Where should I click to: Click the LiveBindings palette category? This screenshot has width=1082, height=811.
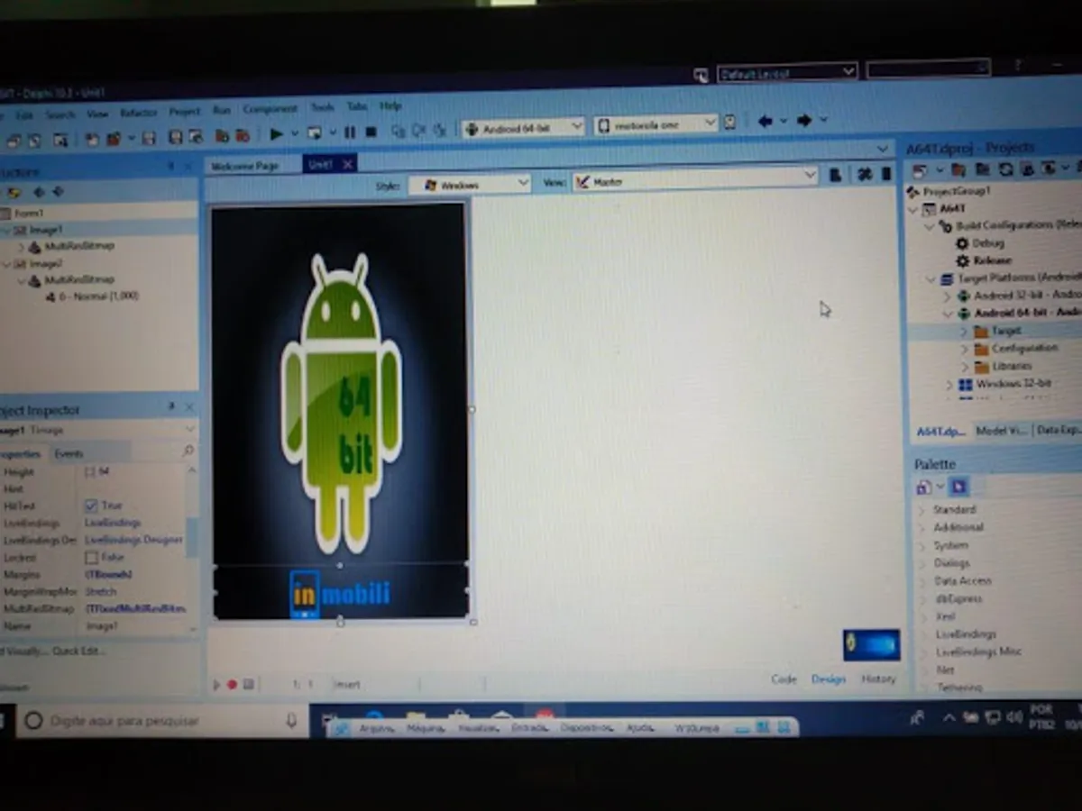tap(966, 634)
